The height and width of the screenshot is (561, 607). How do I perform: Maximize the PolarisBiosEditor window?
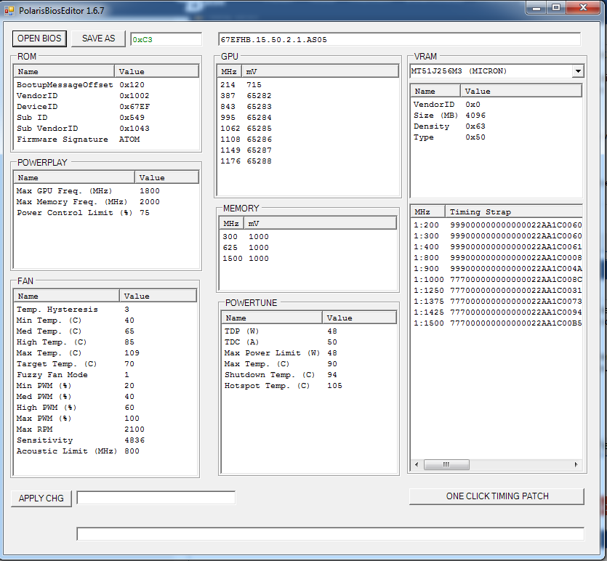(556, 8)
